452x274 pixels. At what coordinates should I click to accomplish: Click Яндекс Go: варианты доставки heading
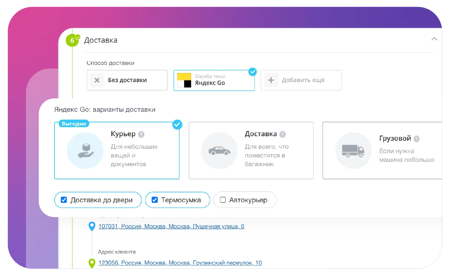[105, 109]
